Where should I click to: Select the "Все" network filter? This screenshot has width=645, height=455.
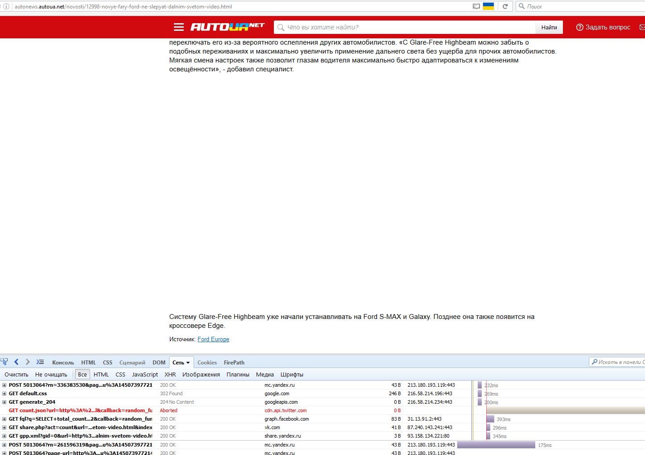[83, 375]
